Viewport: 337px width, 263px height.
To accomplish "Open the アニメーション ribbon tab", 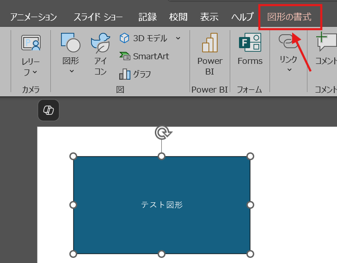I will point(34,17).
